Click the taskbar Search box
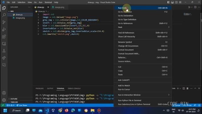The height and width of the screenshot is (114, 202). pos(17,111)
